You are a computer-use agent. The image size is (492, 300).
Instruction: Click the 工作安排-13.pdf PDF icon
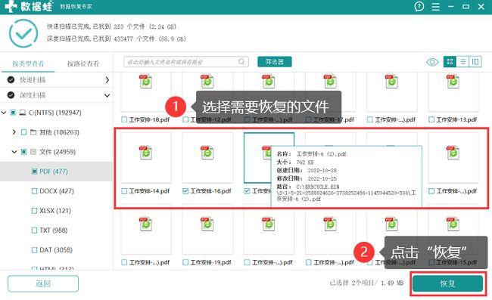453,81
